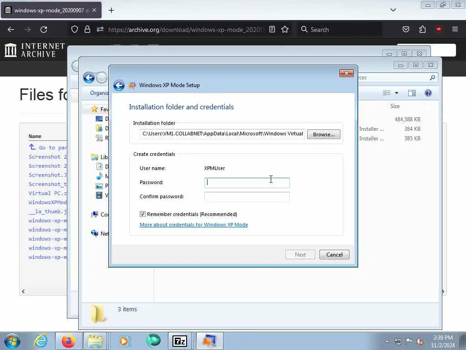Click the left arrow of horizontal scrollbar
Viewport: 466px width, 350px height.
point(23,291)
